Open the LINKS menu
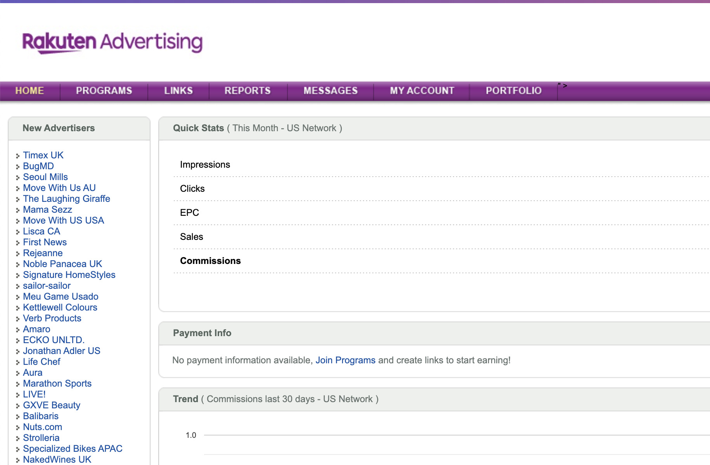Screen dimensions: 710x465 point(178,90)
